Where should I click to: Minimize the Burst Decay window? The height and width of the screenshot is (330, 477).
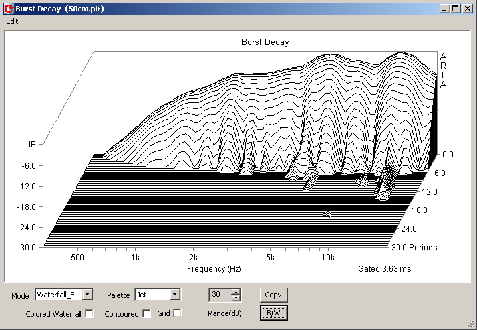click(x=444, y=9)
